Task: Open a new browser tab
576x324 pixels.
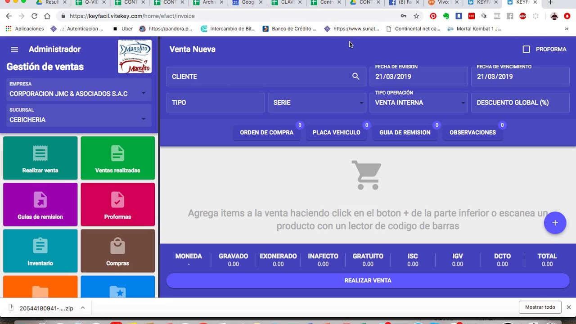Action: 550,3
